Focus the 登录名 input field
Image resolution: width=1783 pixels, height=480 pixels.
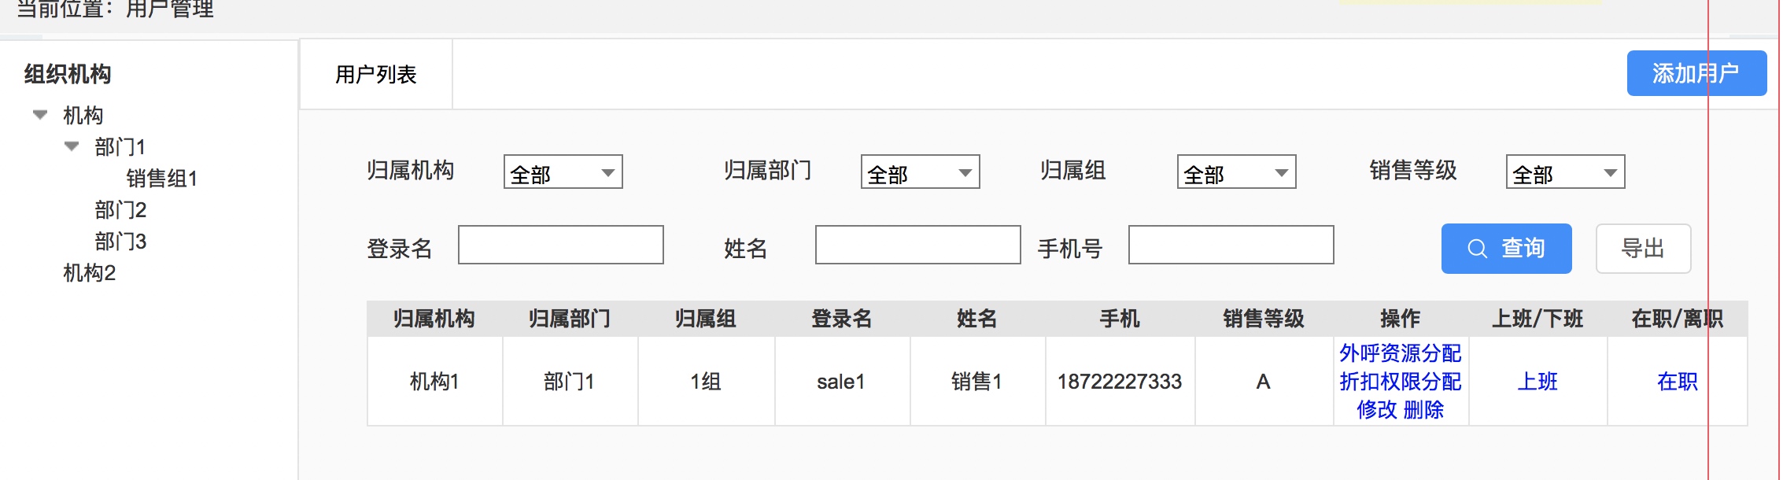[561, 245]
